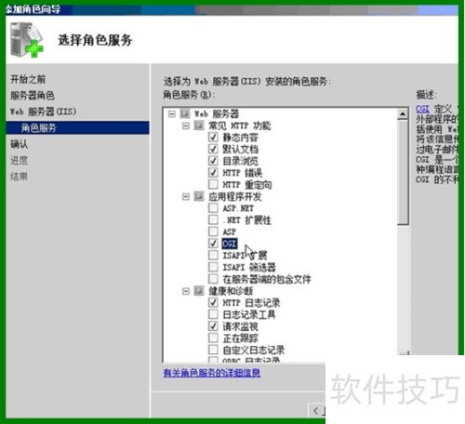Check the .NET 扩展性 checkbox
465x424 pixels.
(213, 219)
